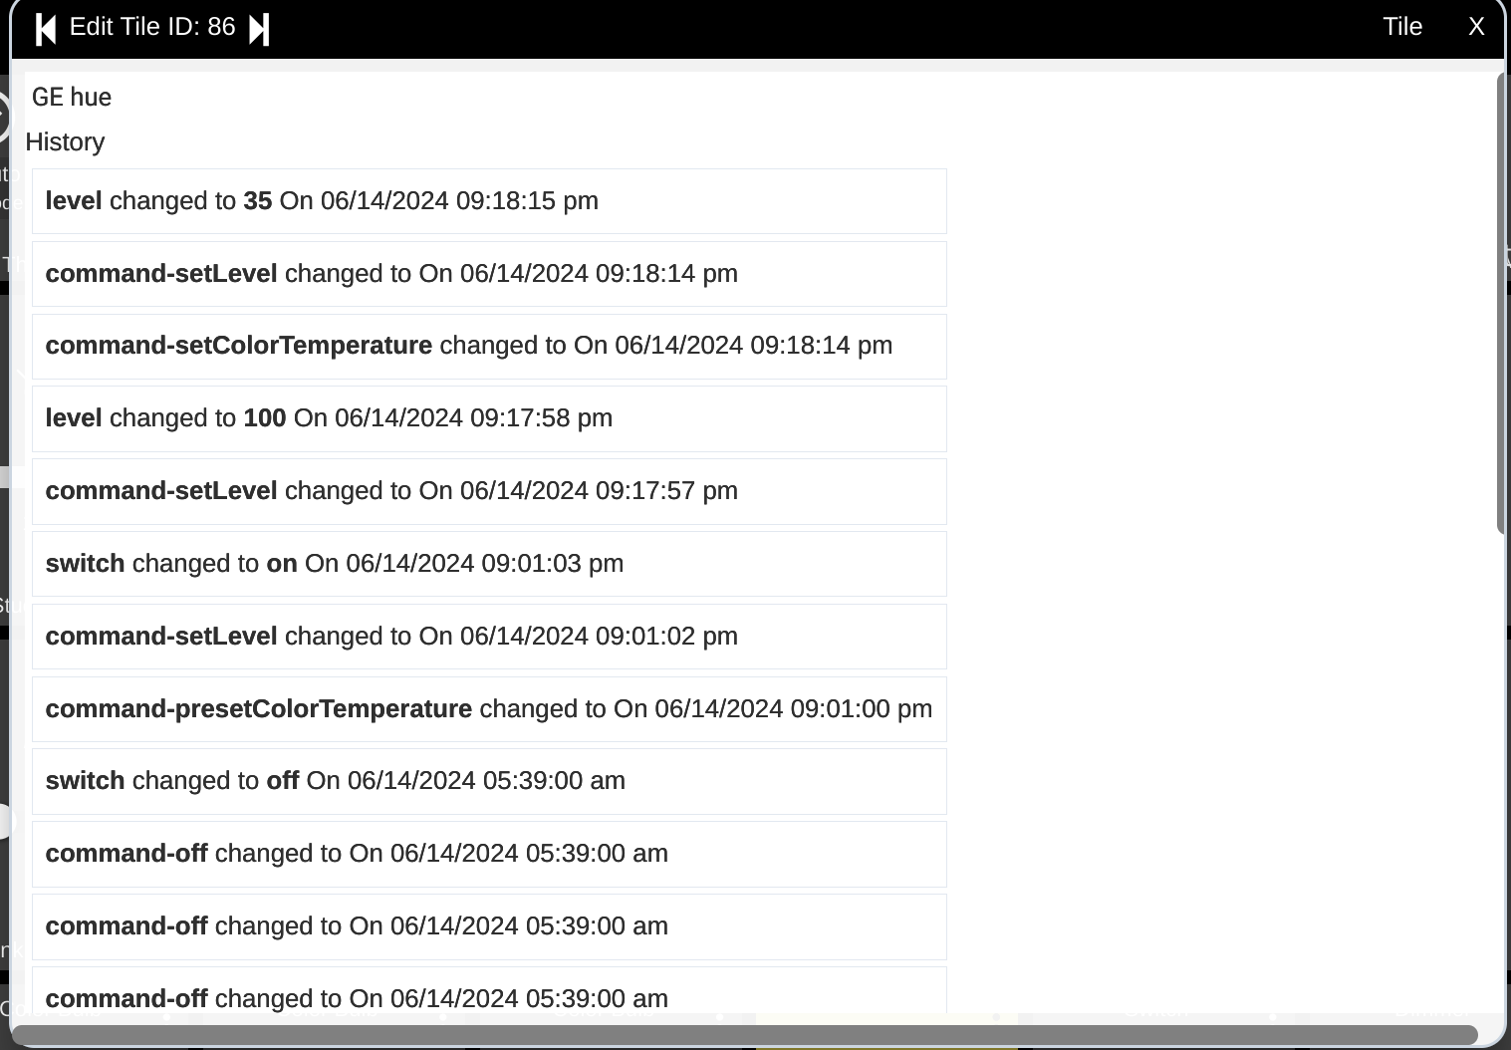Close the Edit Tile ID: 86 dialog

click(1476, 27)
